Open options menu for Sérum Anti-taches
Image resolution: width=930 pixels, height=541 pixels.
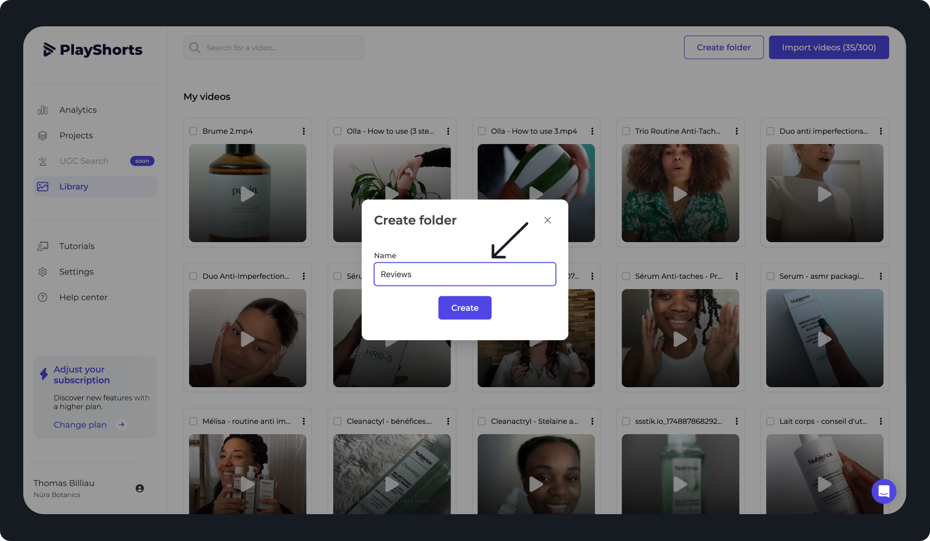coord(737,276)
